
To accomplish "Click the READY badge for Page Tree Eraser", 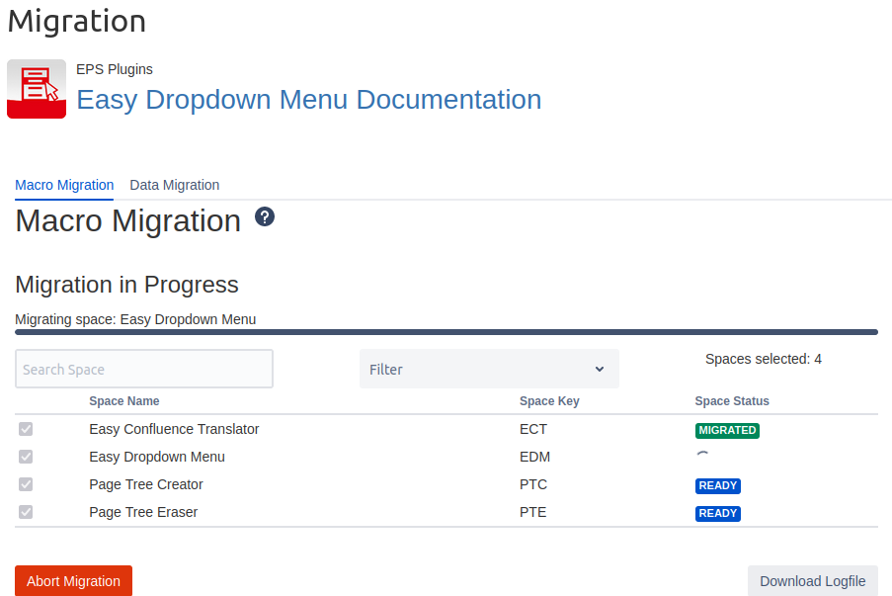I will (x=717, y=513).
